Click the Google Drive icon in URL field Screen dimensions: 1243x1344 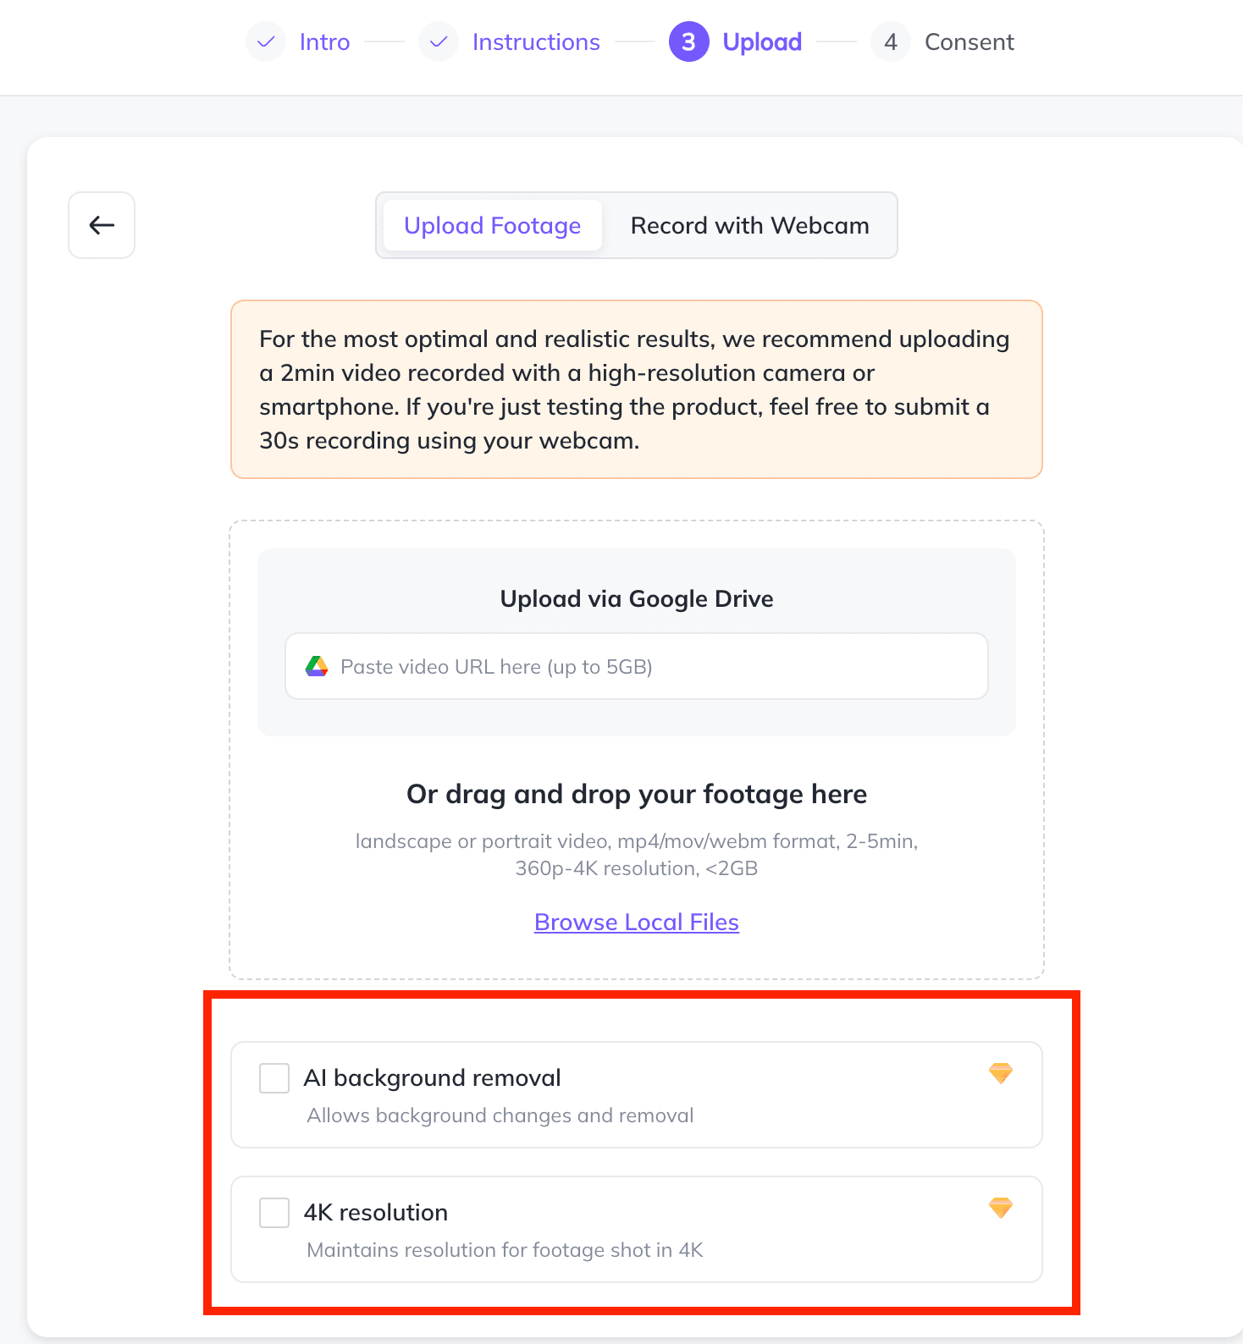(x=317, y=667)
